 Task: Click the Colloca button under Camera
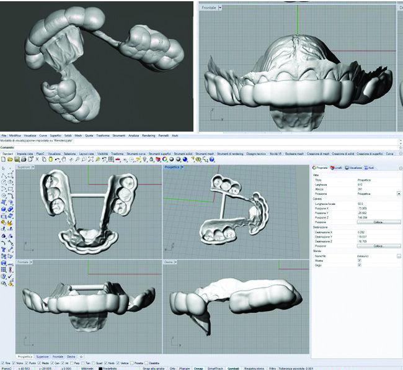pyautogui.click(x=378, y=222)
